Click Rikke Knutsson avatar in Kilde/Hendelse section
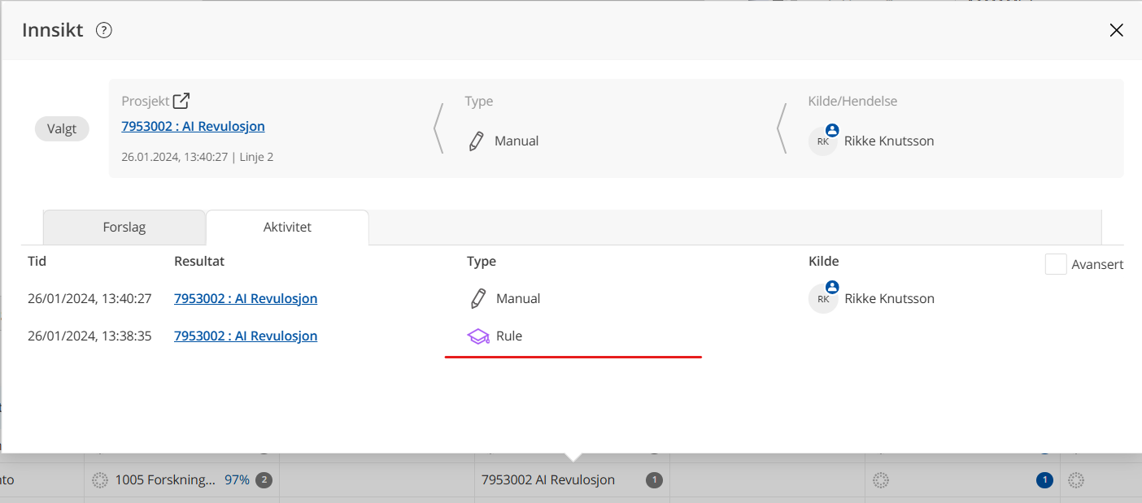The height and width of the screenshot is (503, 1142). coord(823,141)
